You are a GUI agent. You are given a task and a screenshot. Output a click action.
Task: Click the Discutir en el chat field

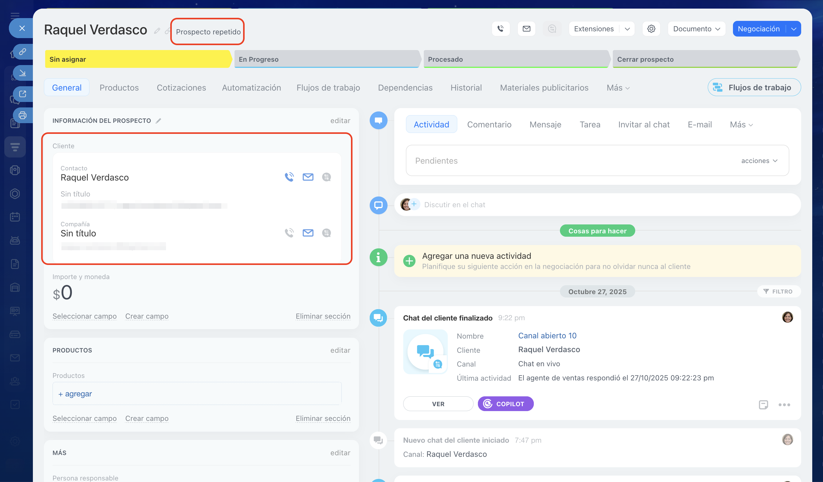pyautogui.click(x=454, y=204)
